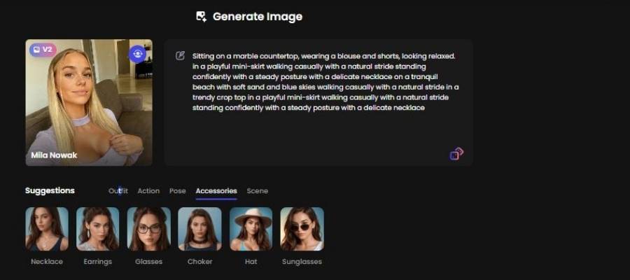Screen dimensions: 630x280
Task: Click the Choker label text
Action: (199, 262)
